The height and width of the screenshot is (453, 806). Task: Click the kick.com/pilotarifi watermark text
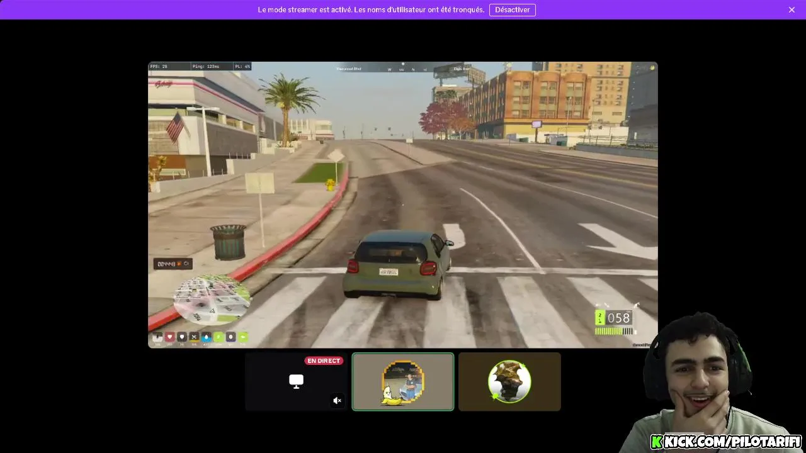tap(726, 441)
